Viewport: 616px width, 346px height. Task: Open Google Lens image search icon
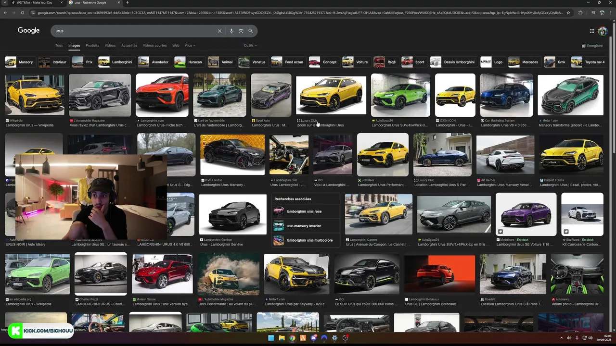coord(241,31)
